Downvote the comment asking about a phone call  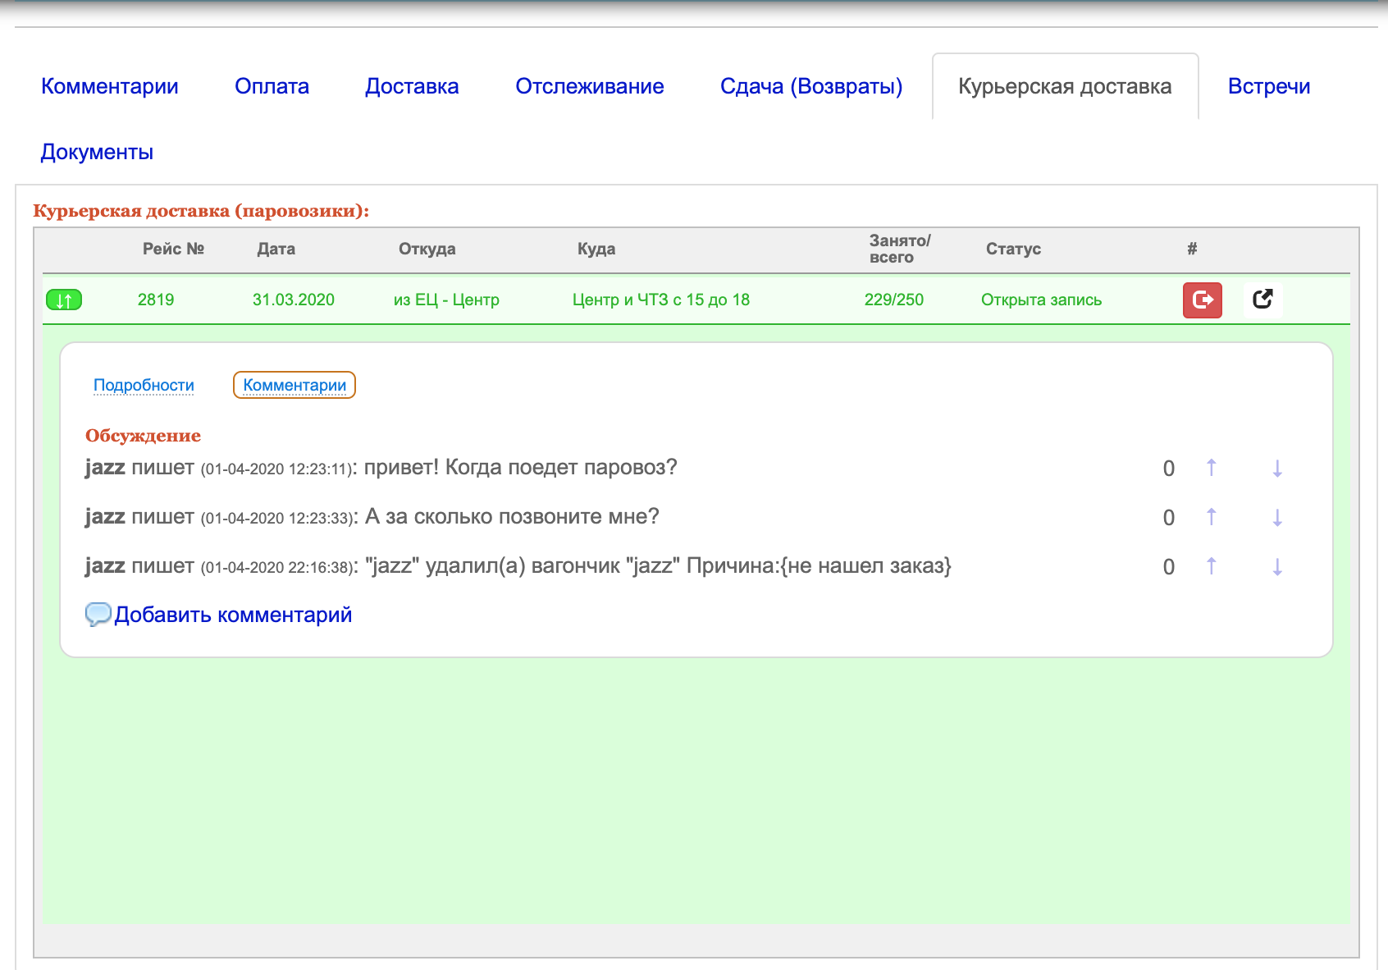(x=1277, y=518)
